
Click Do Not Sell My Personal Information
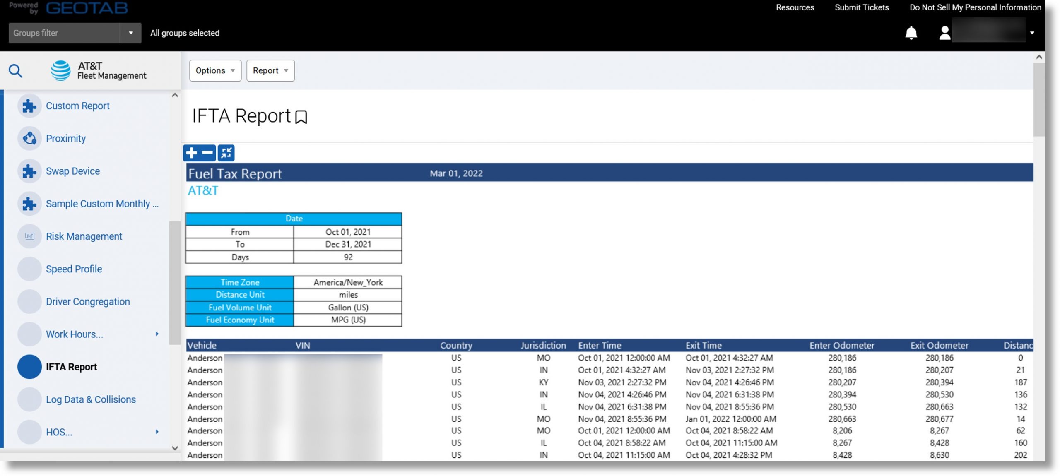tap(975, 7)
